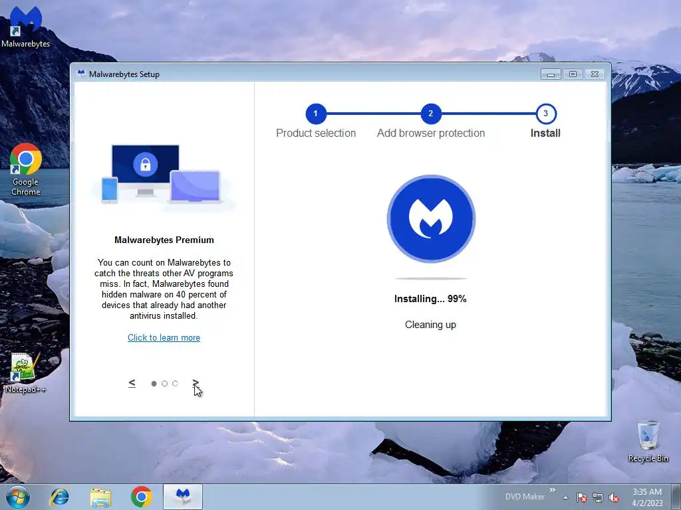Click the taskbar clock showing 3:35 AM
Viewport: 681px width, 510px height.
click(647, 497)
